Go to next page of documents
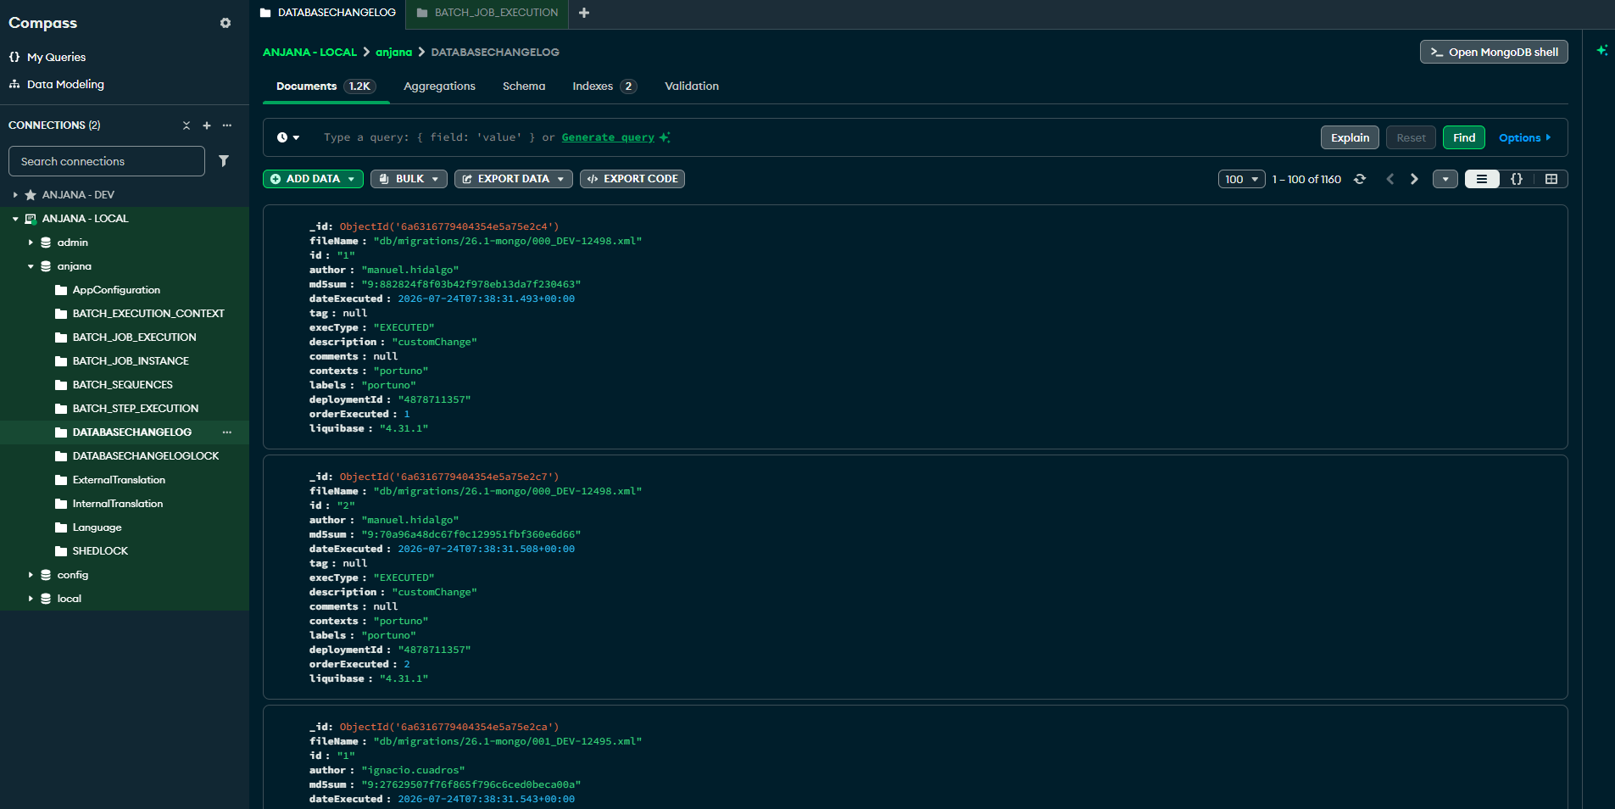1615x809 pixels. (1414, 179)
